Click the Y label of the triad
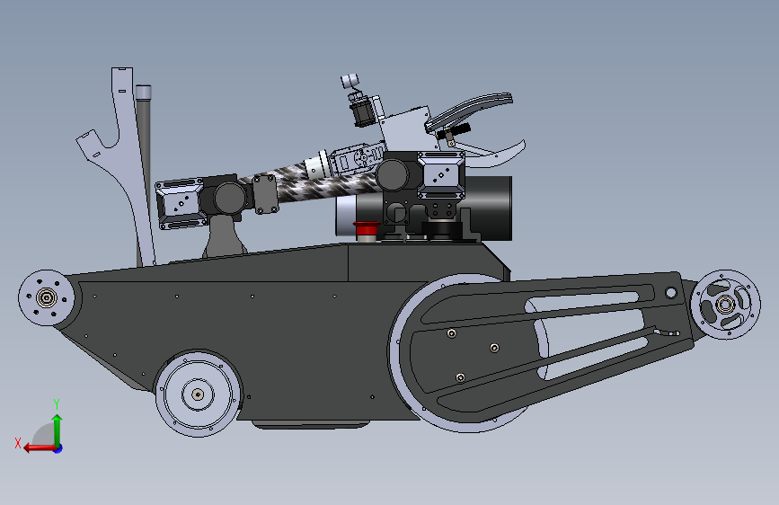 click(57, 404)
